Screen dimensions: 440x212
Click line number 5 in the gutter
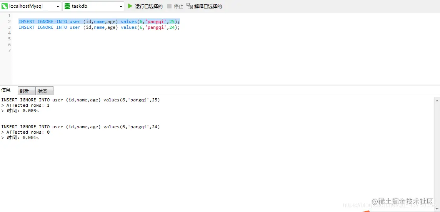pyautogui.click(x=10, y=39)
